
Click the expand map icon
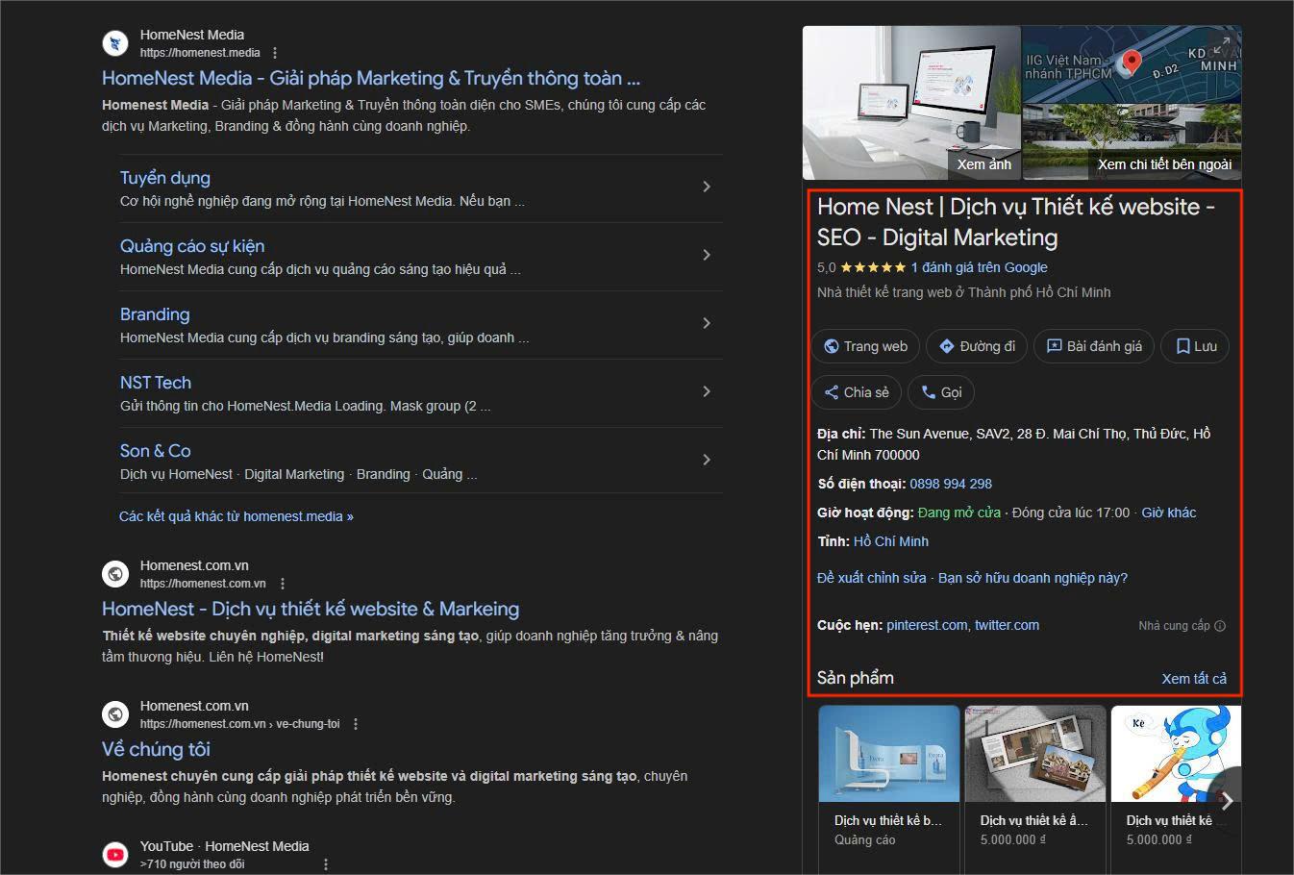click(x=1221, y=44)
